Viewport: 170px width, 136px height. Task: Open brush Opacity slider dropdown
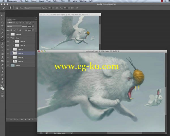(53, 8)
